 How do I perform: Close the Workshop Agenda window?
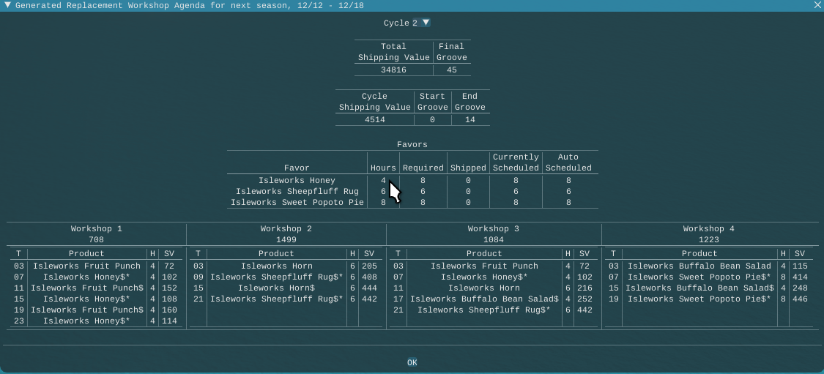point(817,5)
